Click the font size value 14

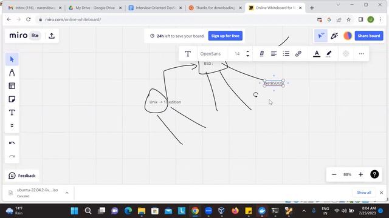237,54
